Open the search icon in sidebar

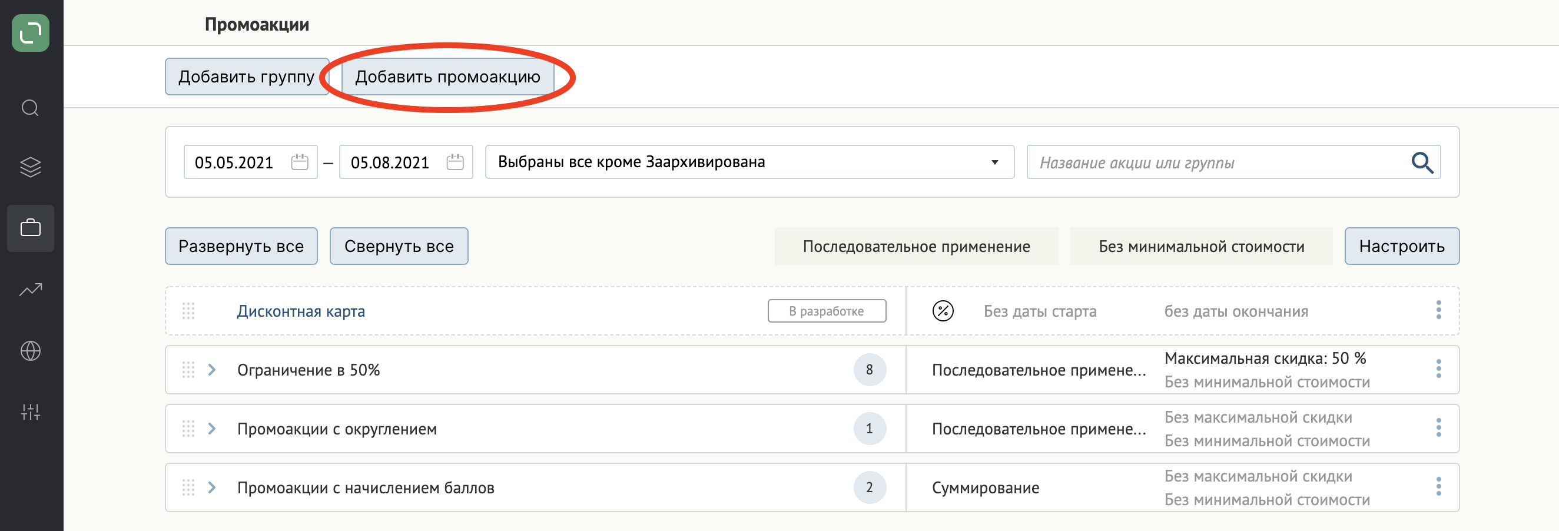tap(30, 108)
